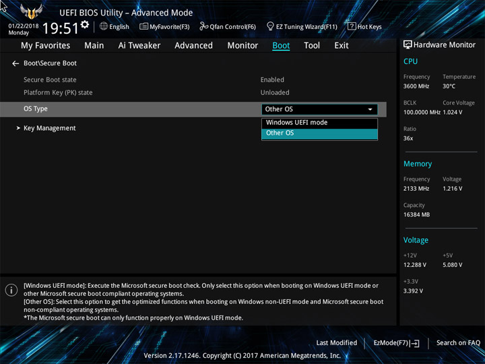485x364 pixels.
Task: Click the CPU section heading
Action: tap(410, 61)
